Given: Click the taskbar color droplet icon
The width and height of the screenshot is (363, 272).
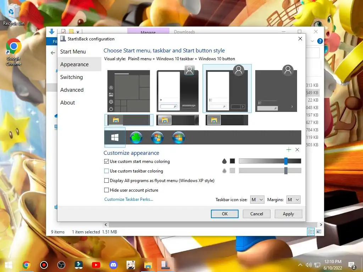Looking at the screenshot, I should coord(224,171).
